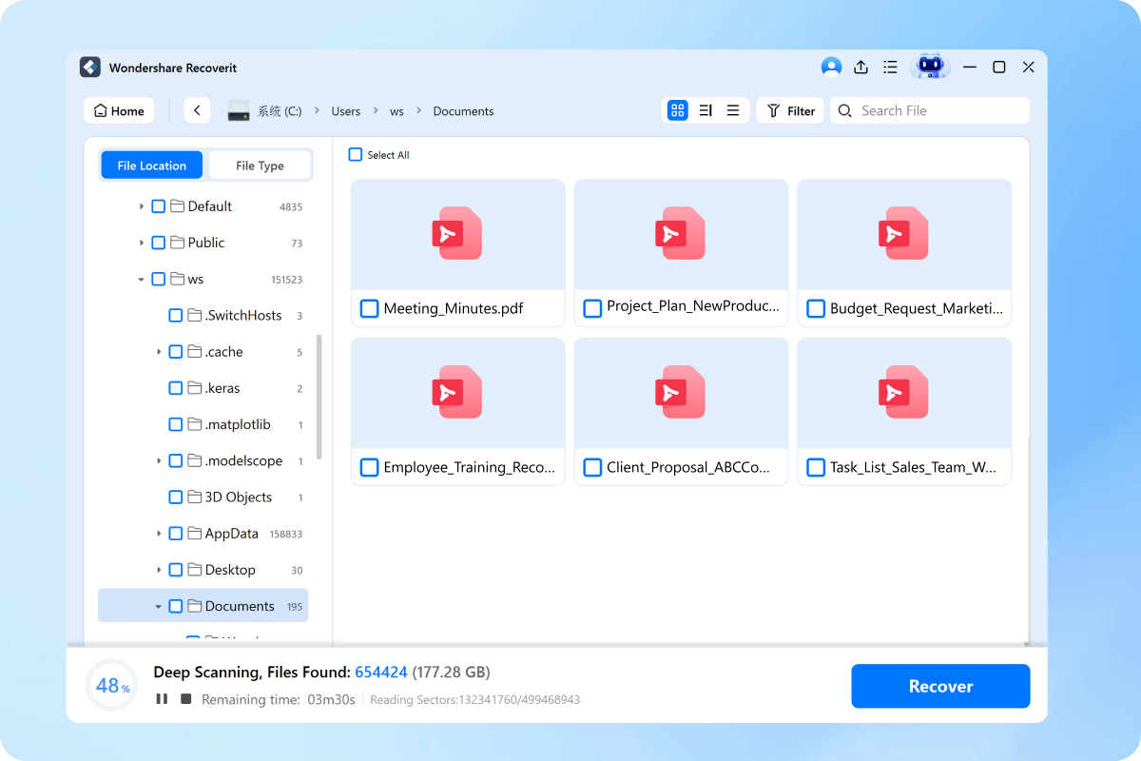The width and height of the screenshot is (1141, 761).
Task: Collapse the Documents folder tree node
Action: (159, 606)
